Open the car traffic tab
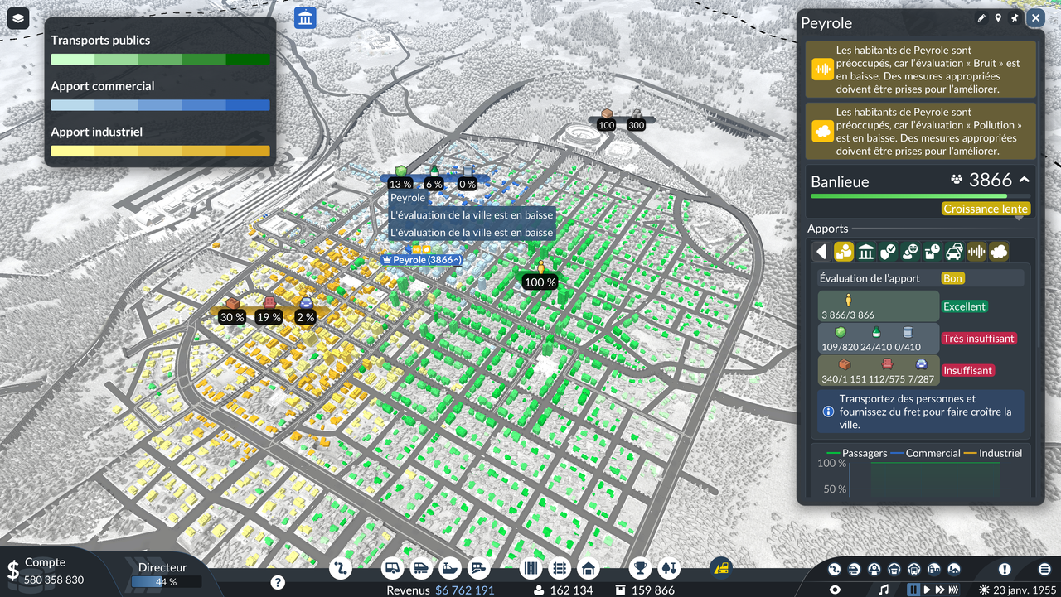1061x597 pixels. pos(954,252)
